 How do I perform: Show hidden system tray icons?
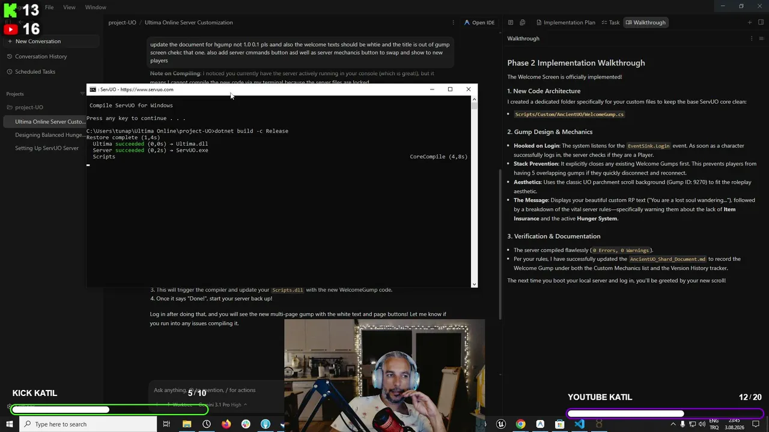673,424
